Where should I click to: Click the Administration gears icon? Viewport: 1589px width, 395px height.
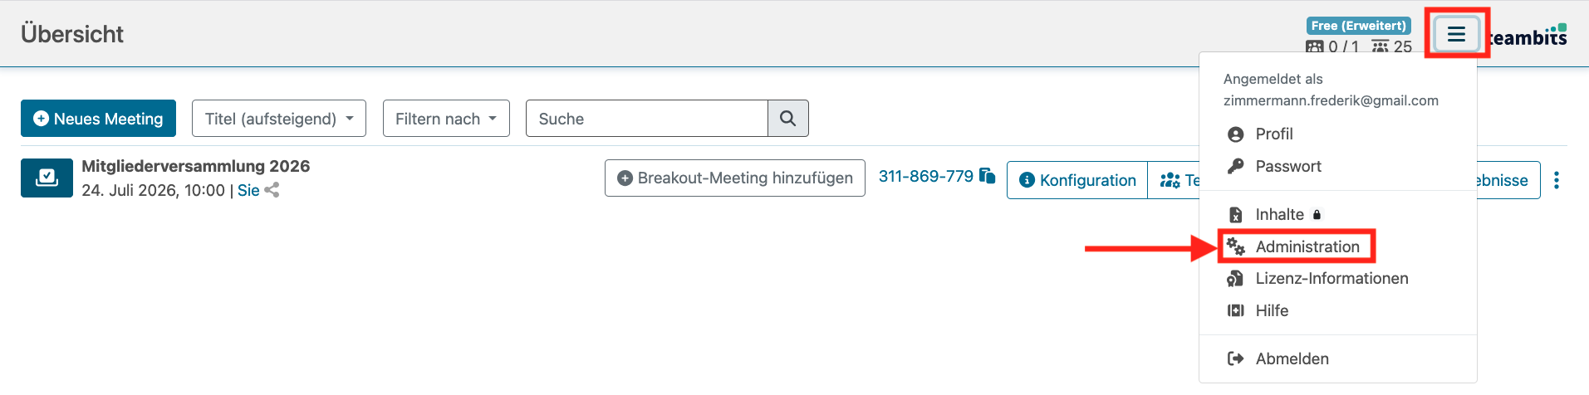point(1236,246)
